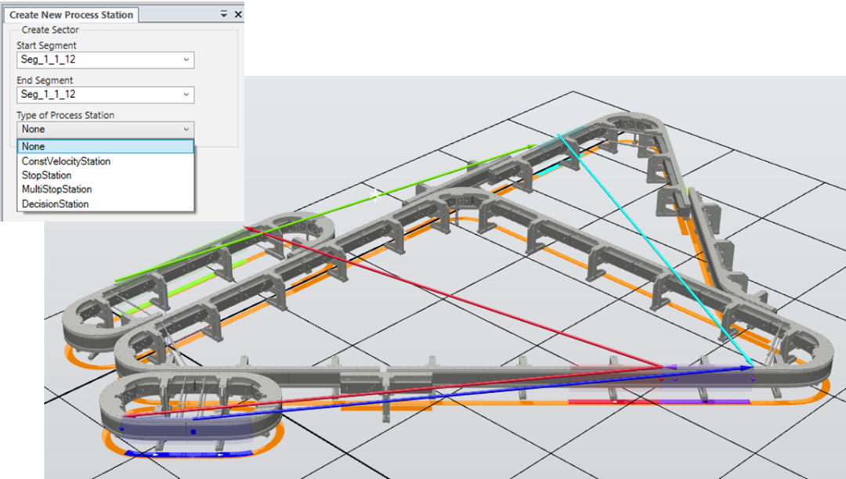Pick StopStation from the list
This screenshot has height=479, width=846.
tap(46, 175)
